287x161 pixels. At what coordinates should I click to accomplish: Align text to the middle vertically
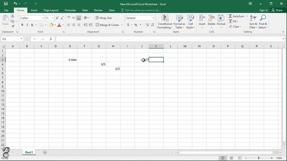(74, 18)
